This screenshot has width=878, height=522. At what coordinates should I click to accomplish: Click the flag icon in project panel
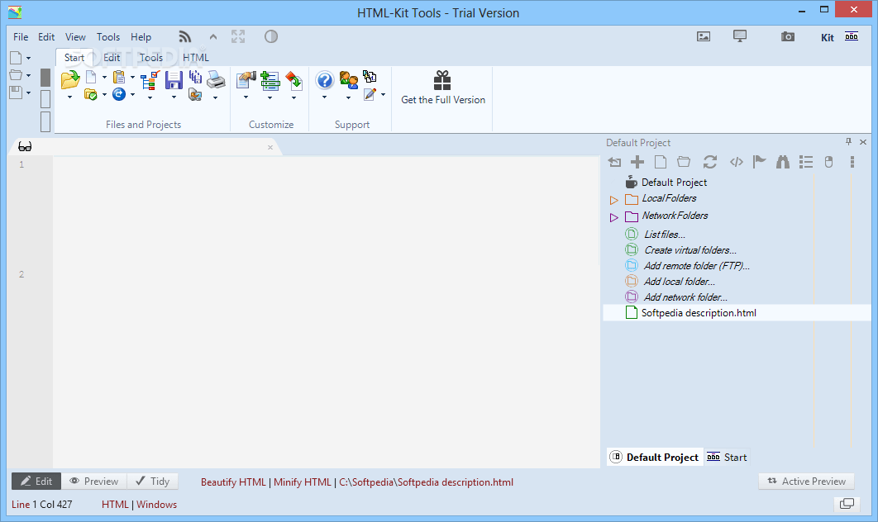(759, 162)
